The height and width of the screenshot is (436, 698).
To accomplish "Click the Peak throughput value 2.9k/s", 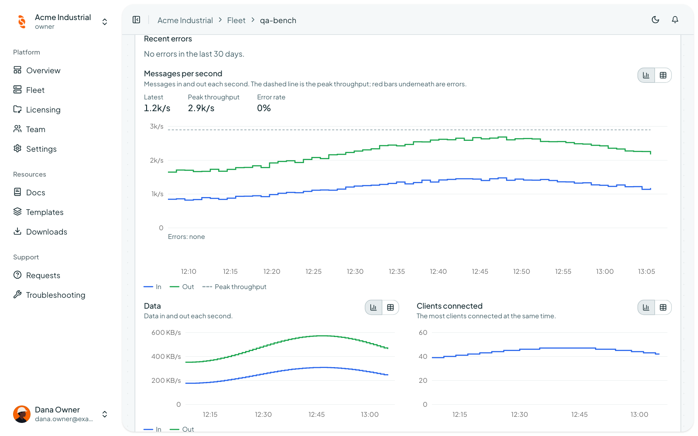I will point(201,108).
